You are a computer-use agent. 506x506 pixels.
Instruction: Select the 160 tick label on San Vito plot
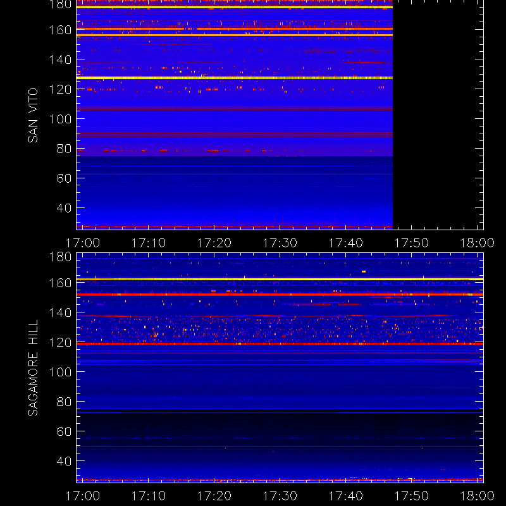click(60, 30)
